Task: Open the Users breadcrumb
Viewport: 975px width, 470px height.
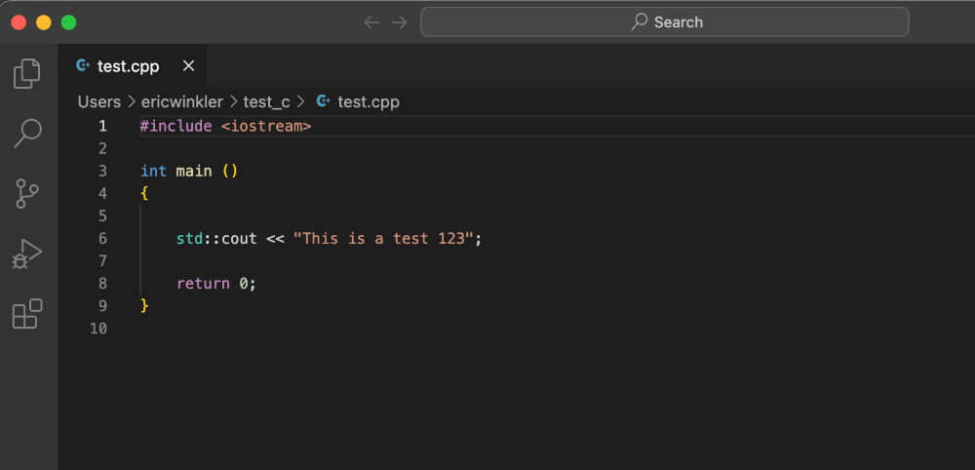Action: pos(98,102)
